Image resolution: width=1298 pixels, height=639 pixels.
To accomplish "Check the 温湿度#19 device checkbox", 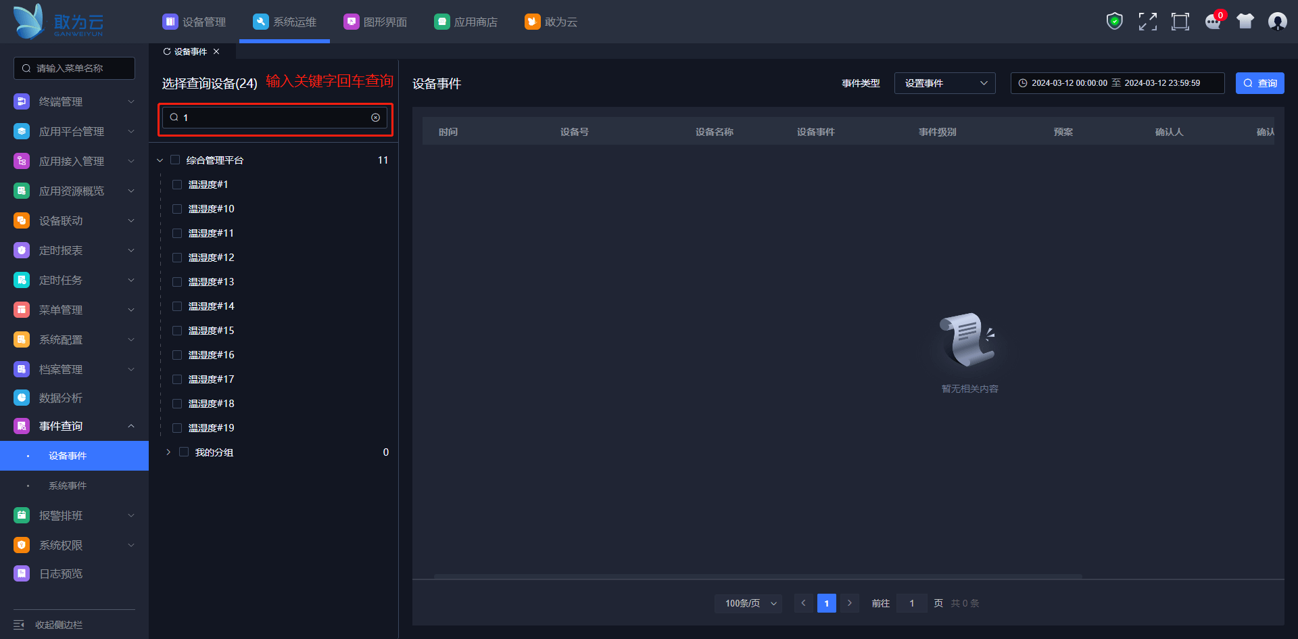I will pos(177,428).
